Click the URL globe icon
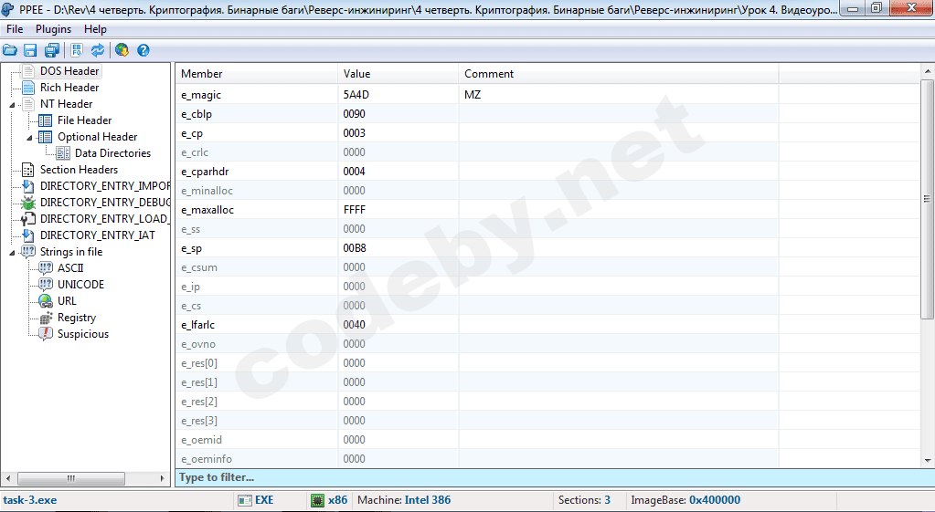This screenshot has width=935, height=512. (x=46, y=301)
